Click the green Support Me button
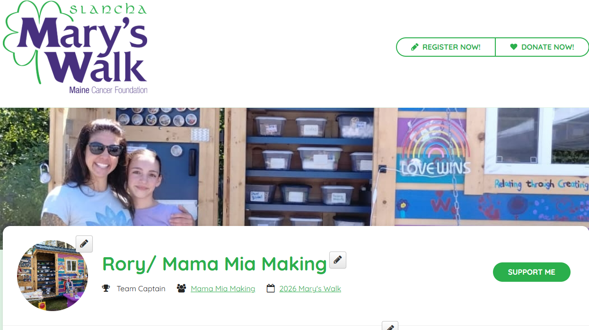The image size is (589, 330). (532, 272)
